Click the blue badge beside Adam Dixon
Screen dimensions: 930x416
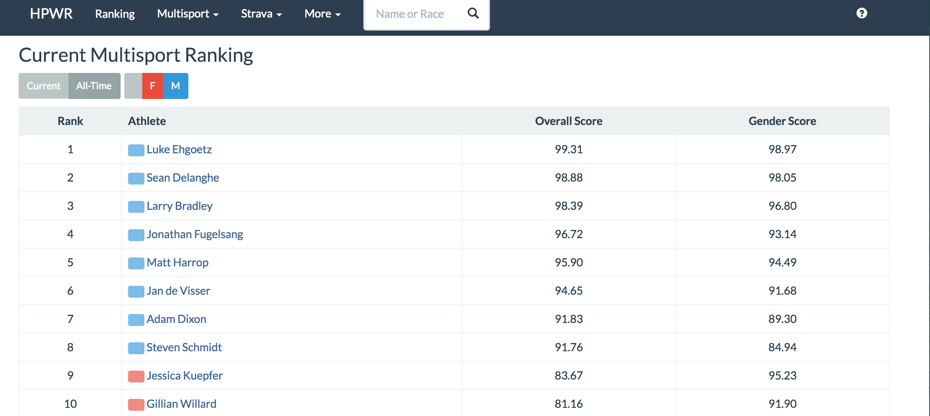[136, 320]
